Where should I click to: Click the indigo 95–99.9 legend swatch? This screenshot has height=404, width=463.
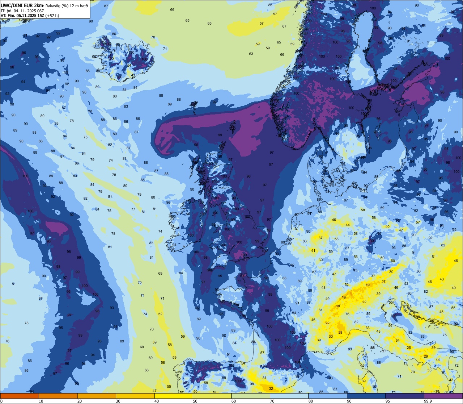(405, 396)
